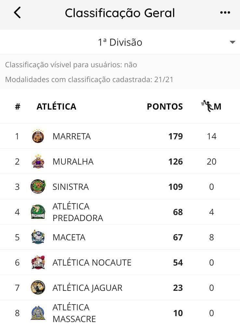Tap the Sinistra team logo

tap(38, 187)
